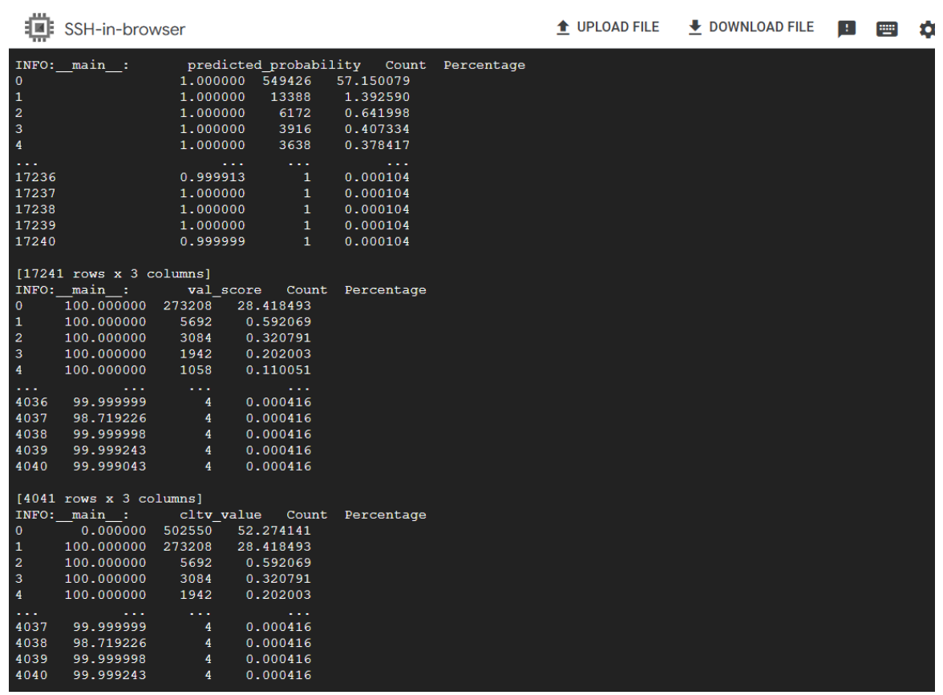
Task: Click the DOWNLOAD FILE button
Action: [751, 27]
